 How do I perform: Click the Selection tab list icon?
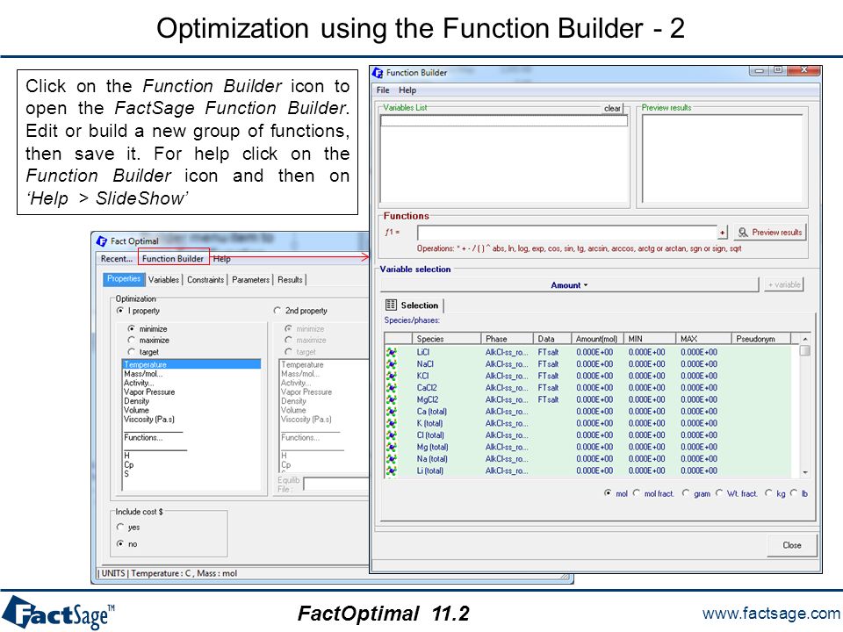point(391,305)
